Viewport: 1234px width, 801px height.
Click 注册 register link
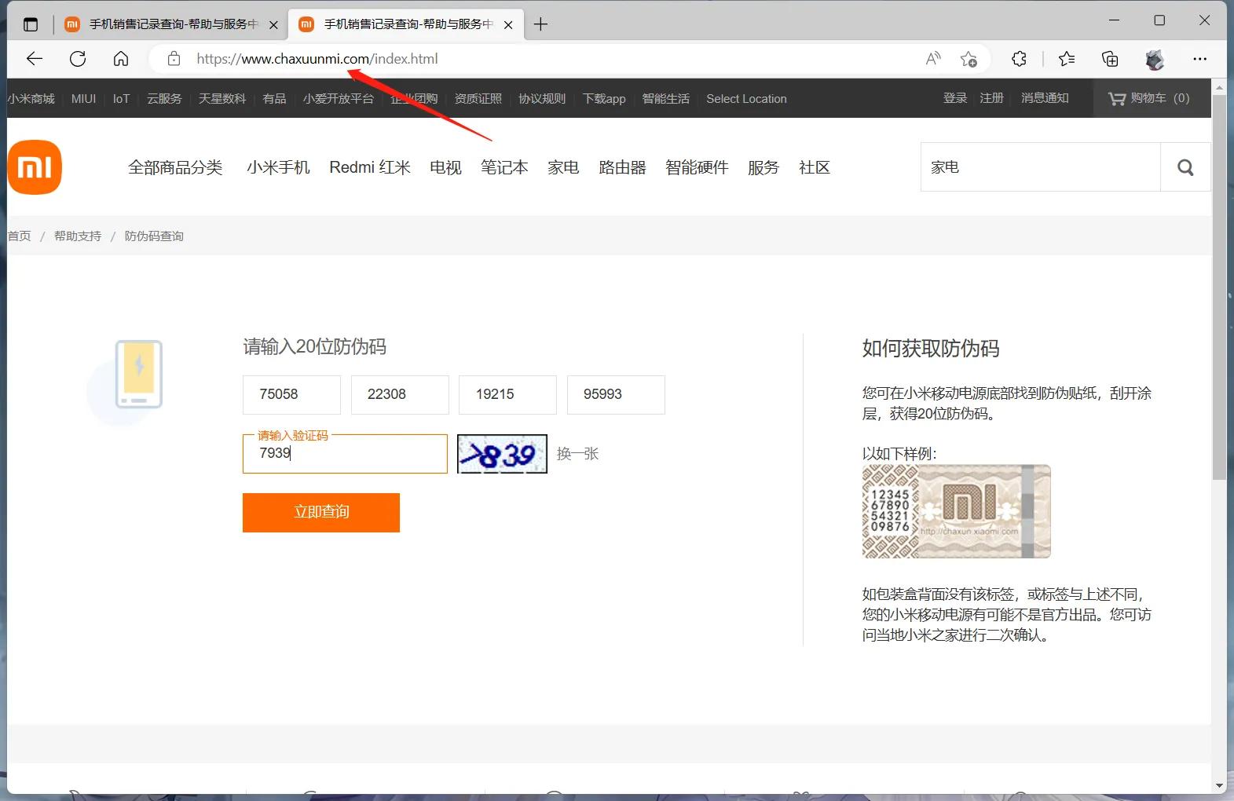pyautogui.click(x=992, y=98)
